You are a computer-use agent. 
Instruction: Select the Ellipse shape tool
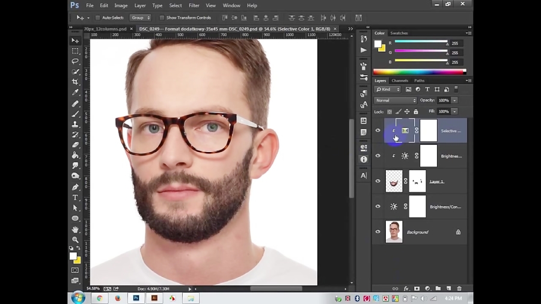tap(75, 219)
